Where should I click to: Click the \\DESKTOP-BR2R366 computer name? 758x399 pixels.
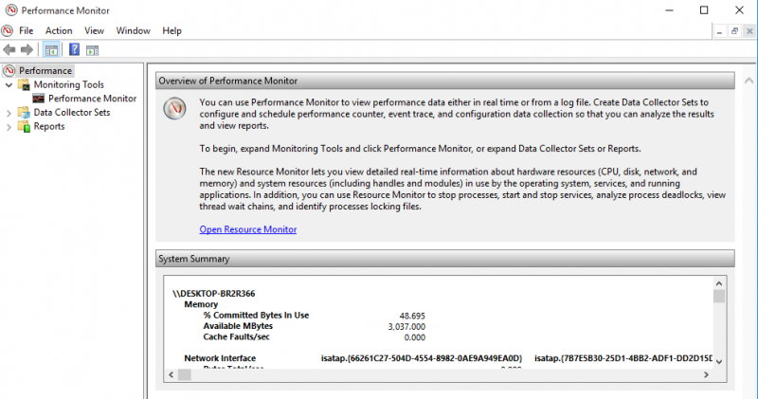pyautogui.click(x=214, y=294)
